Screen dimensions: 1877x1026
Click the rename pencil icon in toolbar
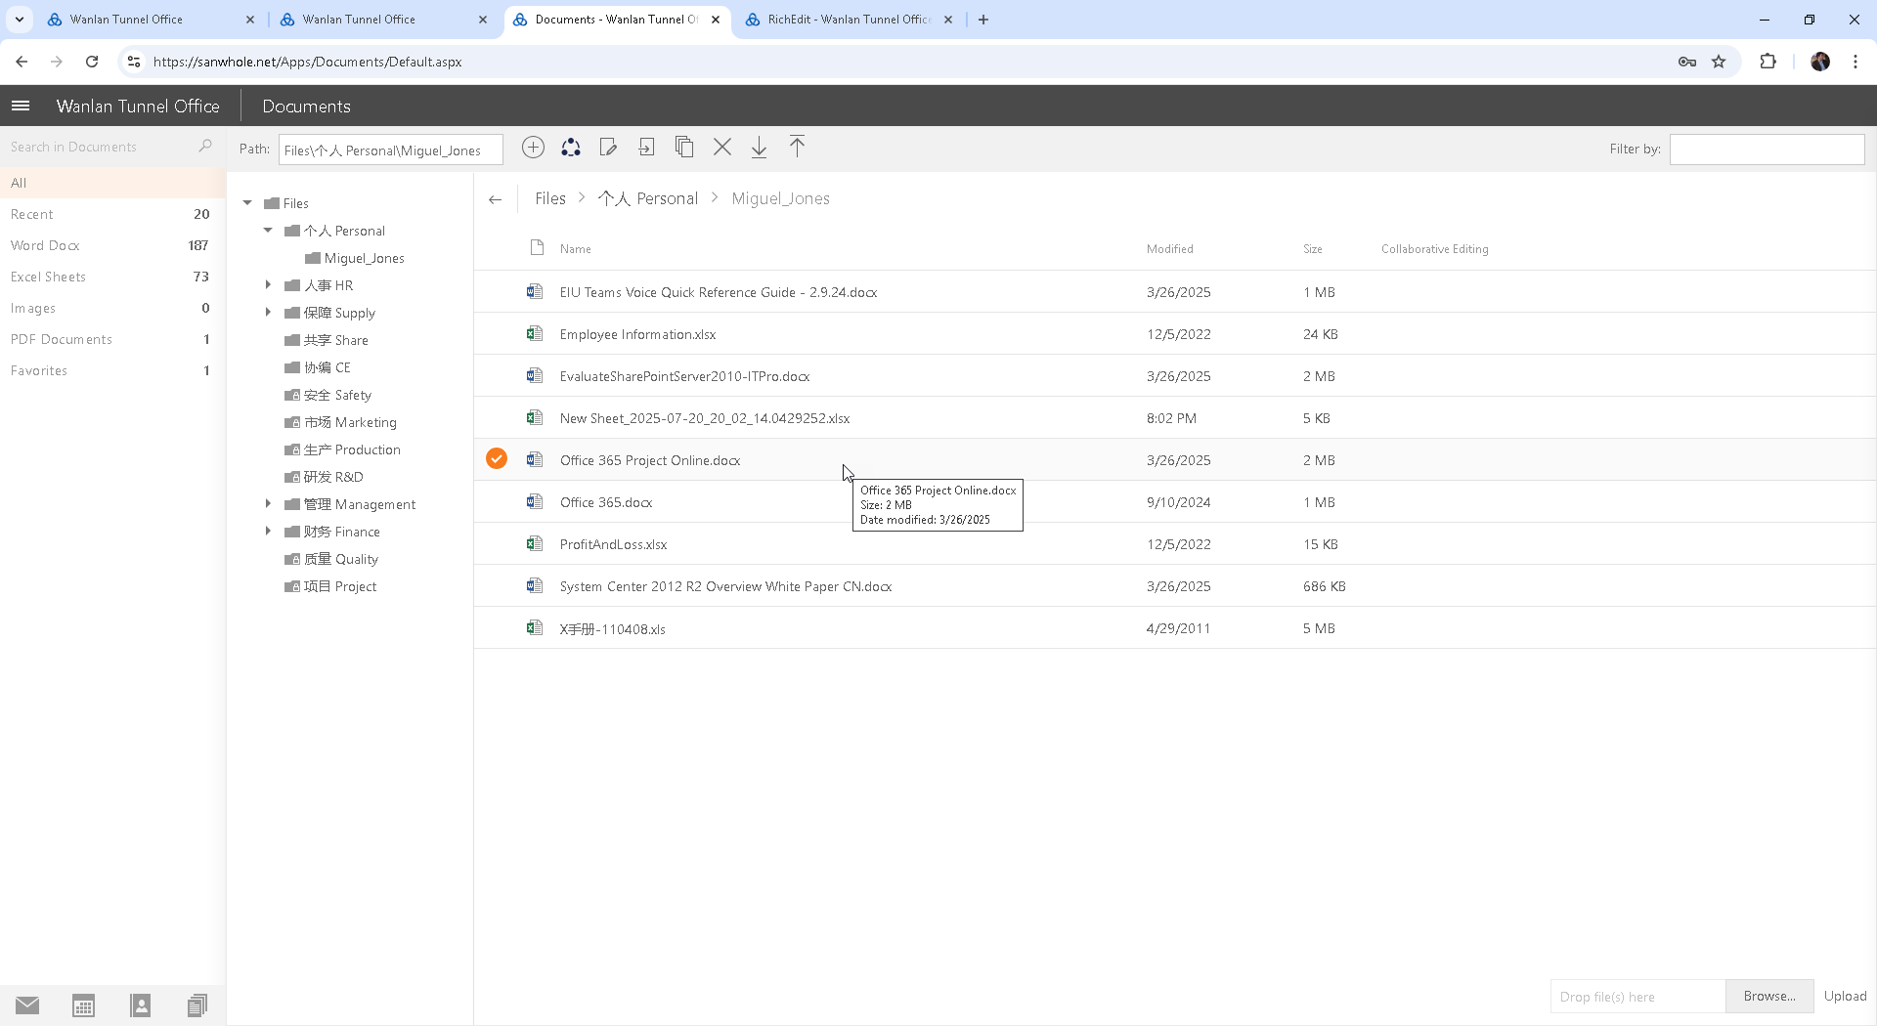(608, 148)
